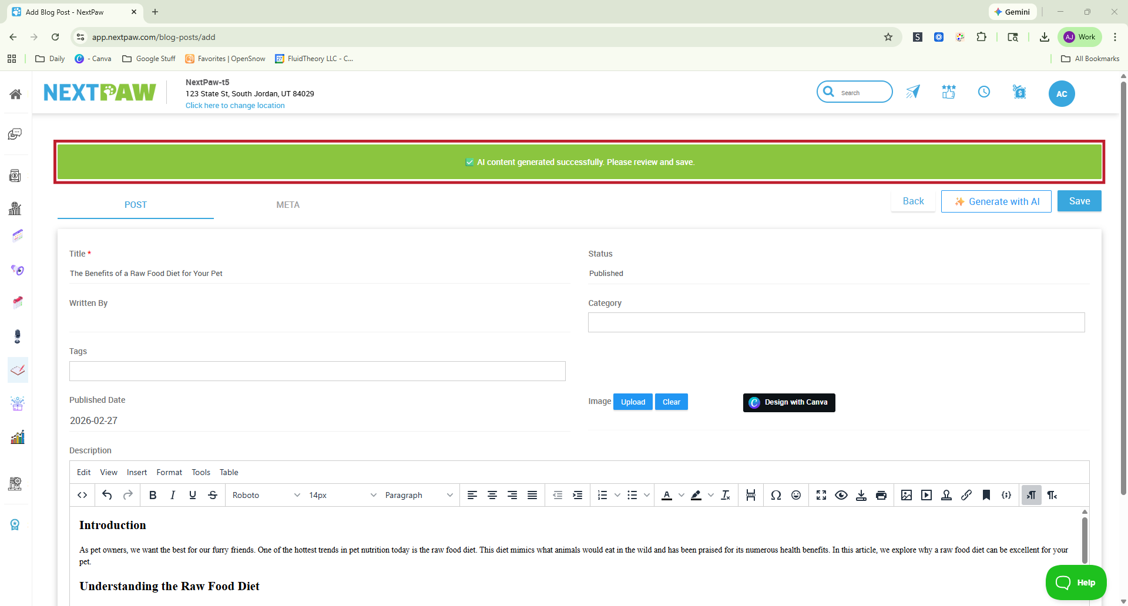Screen dimensions: 1128x606
Task: Toggle fullscreen mode for the description editor
Action: coord(821,495)
